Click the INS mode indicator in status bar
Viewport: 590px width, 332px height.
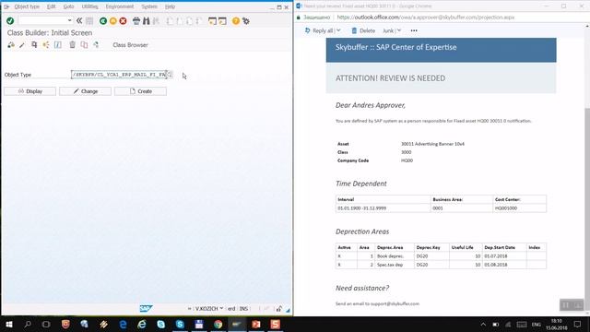click(243, 309)
